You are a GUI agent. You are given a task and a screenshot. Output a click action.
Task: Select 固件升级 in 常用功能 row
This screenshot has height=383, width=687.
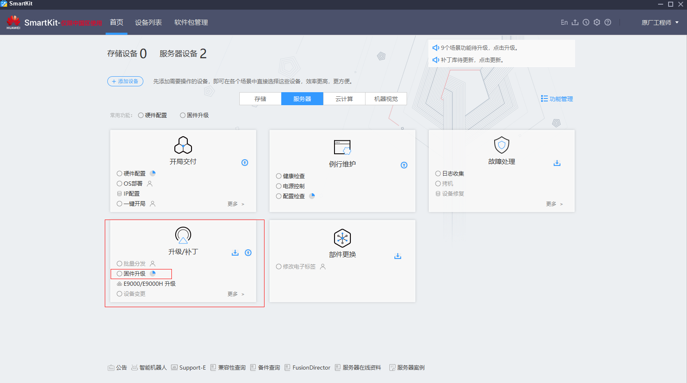pyautogui.click(x=194, y=115)
